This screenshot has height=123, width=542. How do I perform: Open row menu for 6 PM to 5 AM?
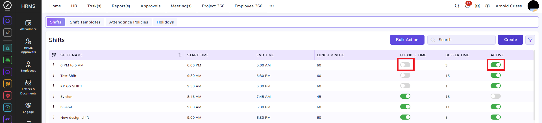(x=54, y=65)
